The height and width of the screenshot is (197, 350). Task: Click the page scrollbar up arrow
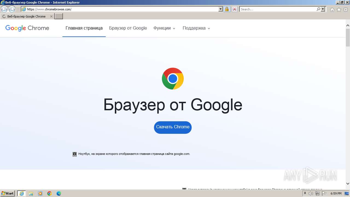[x=348, y=26]
